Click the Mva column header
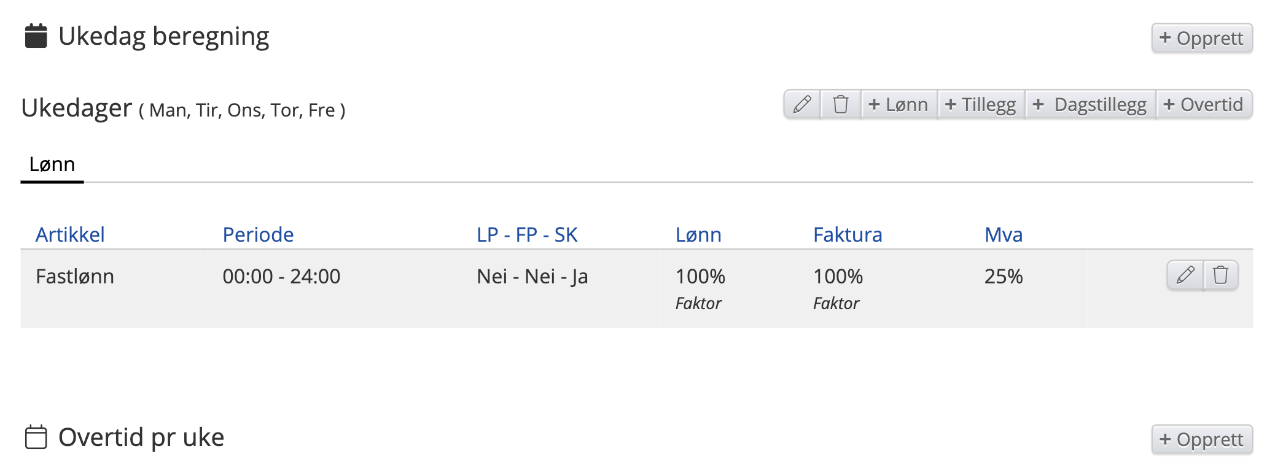This screenshot has width=1275, height=476. coord(1004,234)
